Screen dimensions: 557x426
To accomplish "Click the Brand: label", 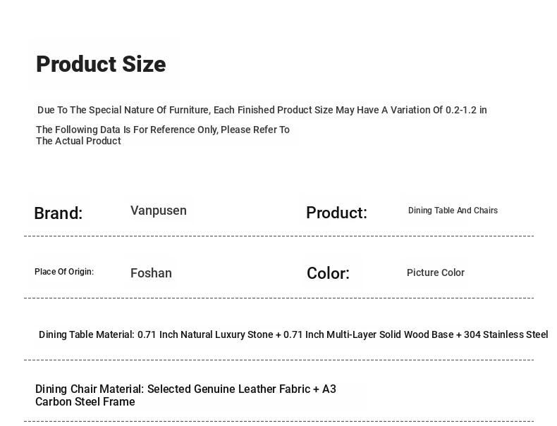I will point(59,213).
